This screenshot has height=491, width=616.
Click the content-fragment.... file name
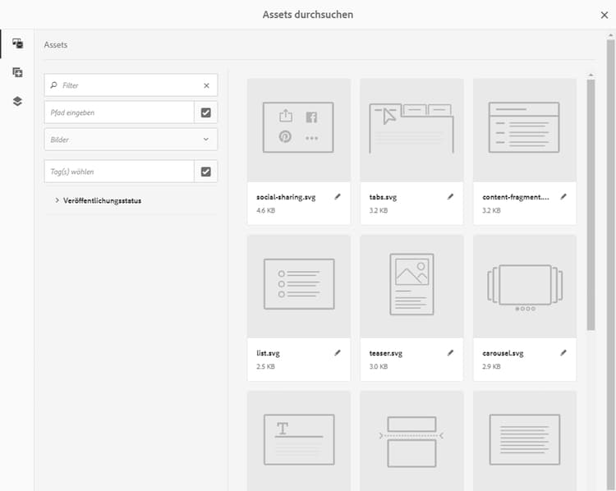point(516,197)
